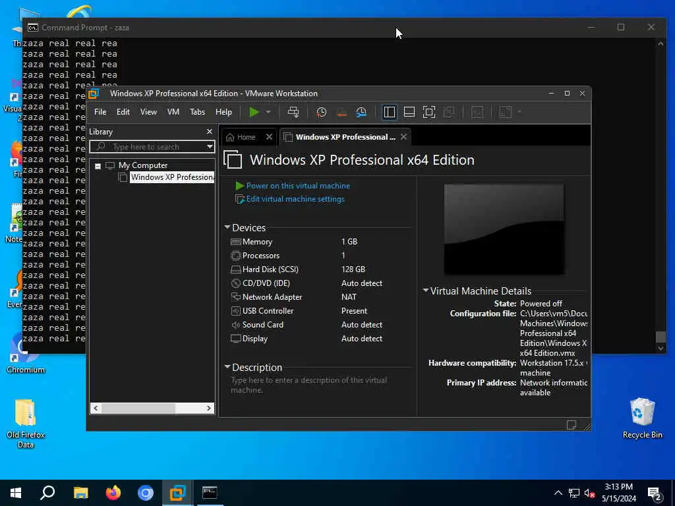
Task: Collapse the Devices section
Action: pyautogui.click(x=227, y=227)
